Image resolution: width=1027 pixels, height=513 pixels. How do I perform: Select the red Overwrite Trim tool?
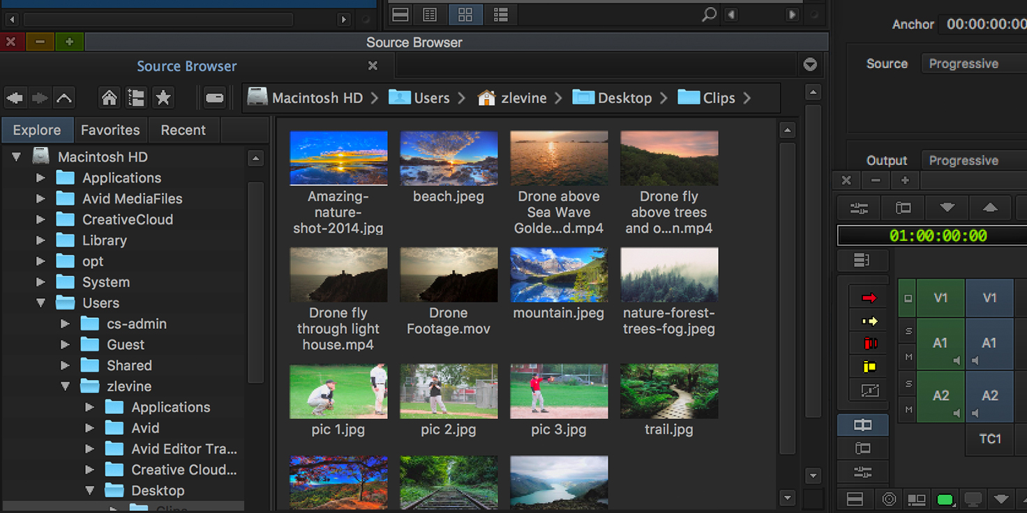tap(869, 344)
